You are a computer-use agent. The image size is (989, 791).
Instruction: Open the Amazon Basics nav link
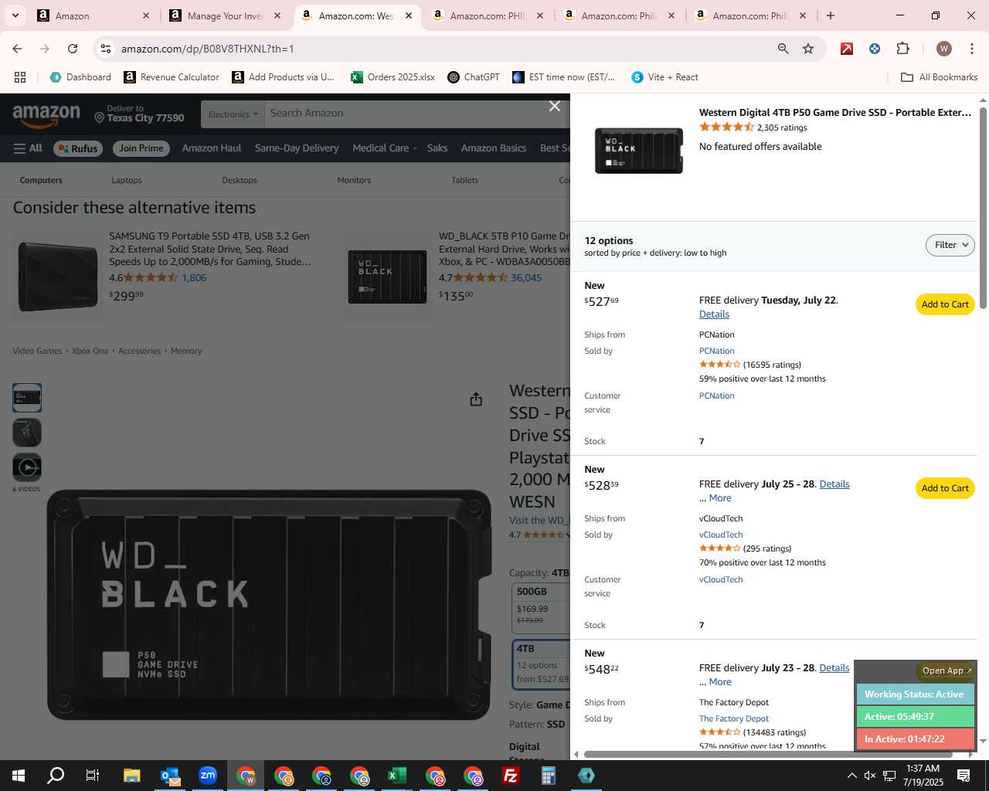(494, 148)
